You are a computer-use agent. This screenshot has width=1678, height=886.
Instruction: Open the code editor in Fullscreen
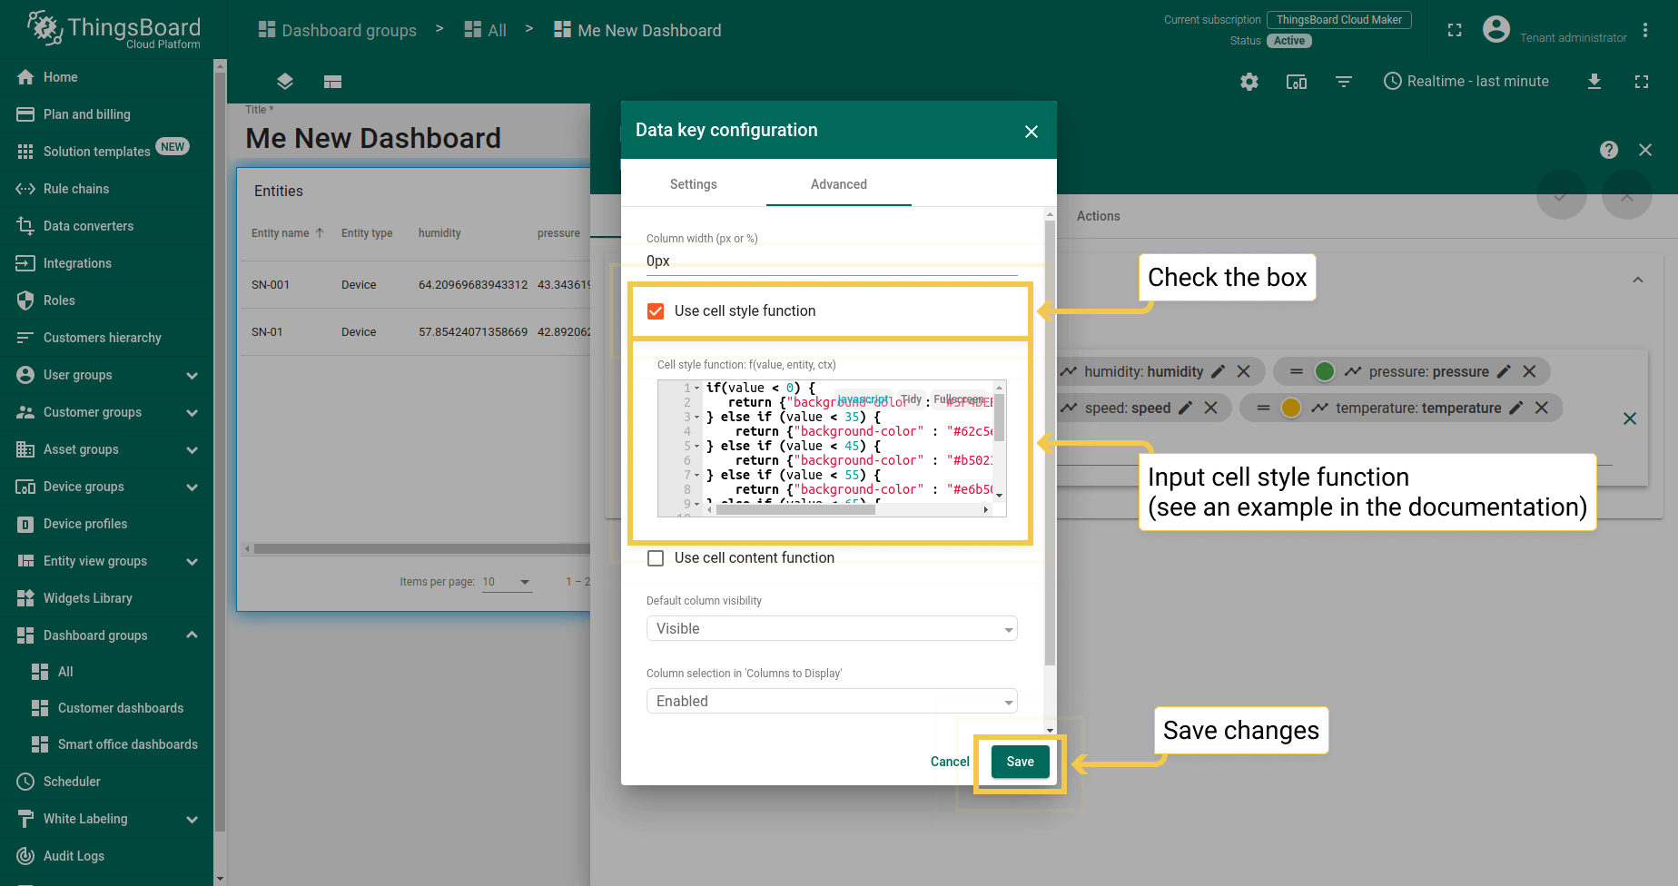point(959,399)
